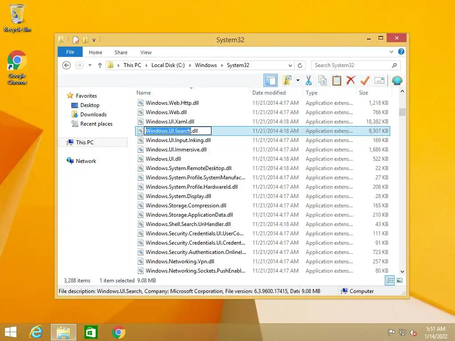Select This PC in navigation pane
455x341 pixels.
84,142
